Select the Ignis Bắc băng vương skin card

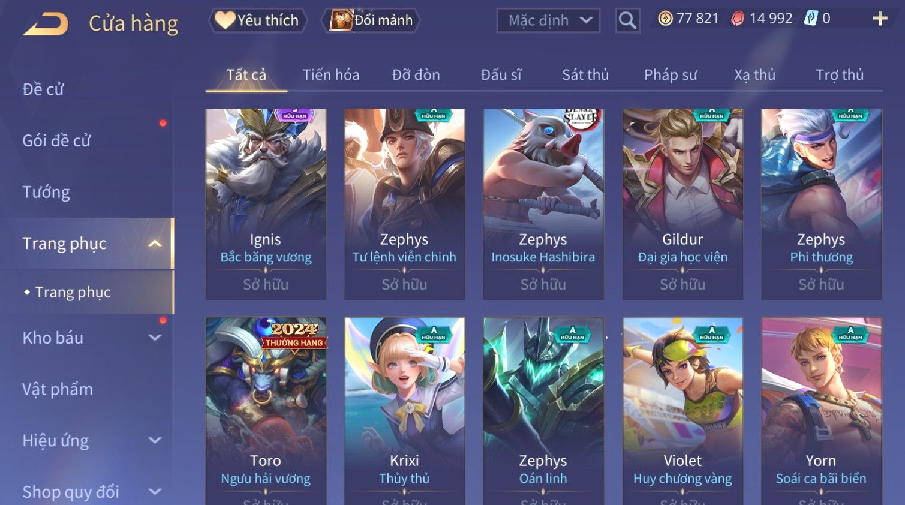click(x=266, y=204)
